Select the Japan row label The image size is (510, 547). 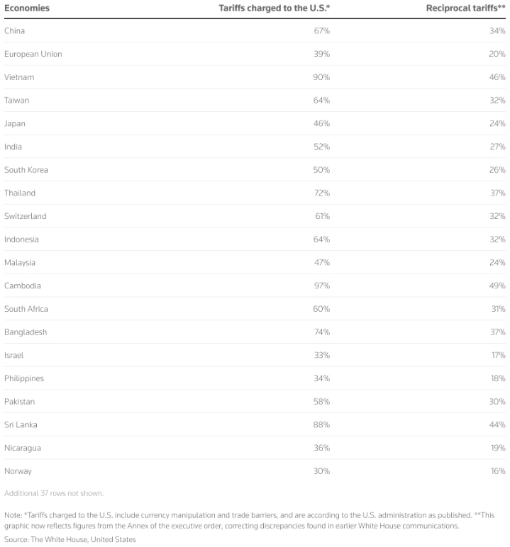(x=15, y=124)
